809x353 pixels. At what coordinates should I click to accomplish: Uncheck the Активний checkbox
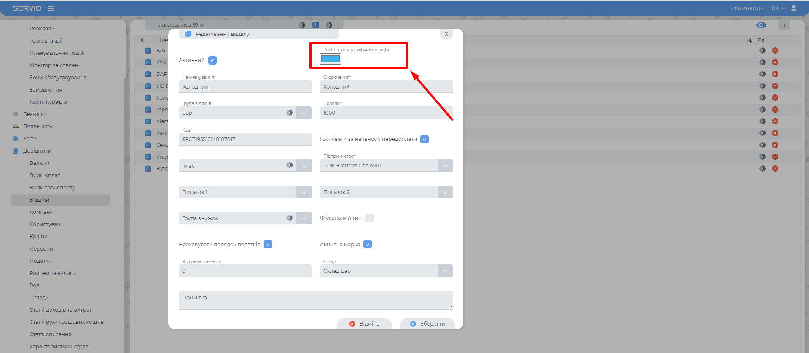[212, 60]
